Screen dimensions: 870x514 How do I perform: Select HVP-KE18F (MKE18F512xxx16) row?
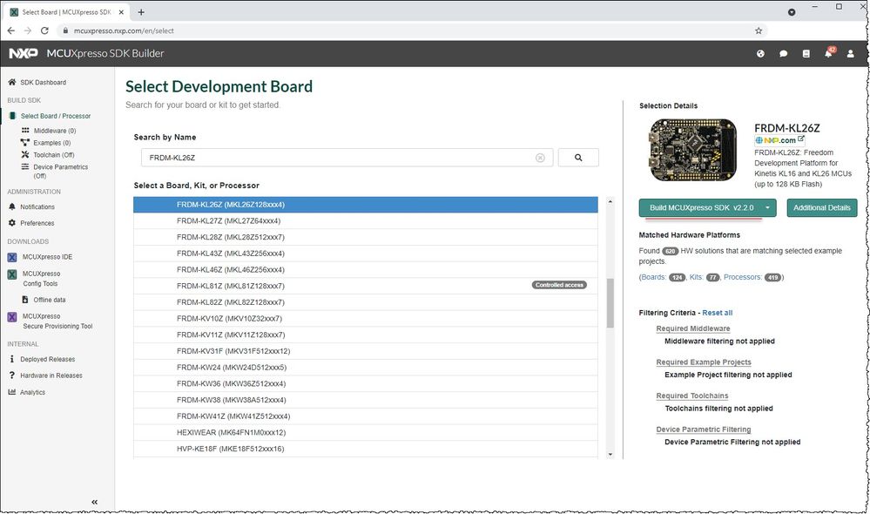[366, 449]
